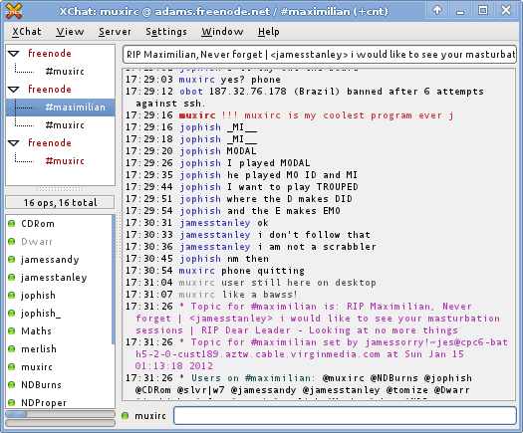Click the green dot beside muxirc in user list

pyautogui.click(x=12, y=367)
